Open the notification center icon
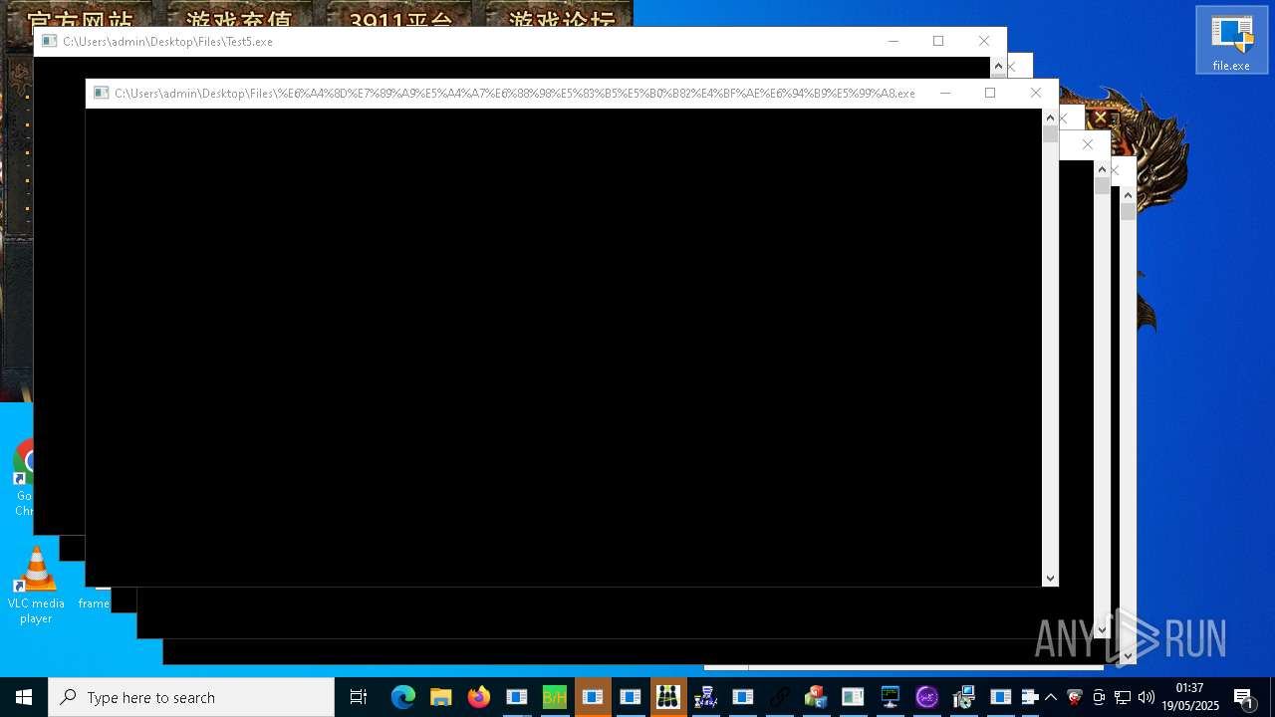 coord(1243,697)
